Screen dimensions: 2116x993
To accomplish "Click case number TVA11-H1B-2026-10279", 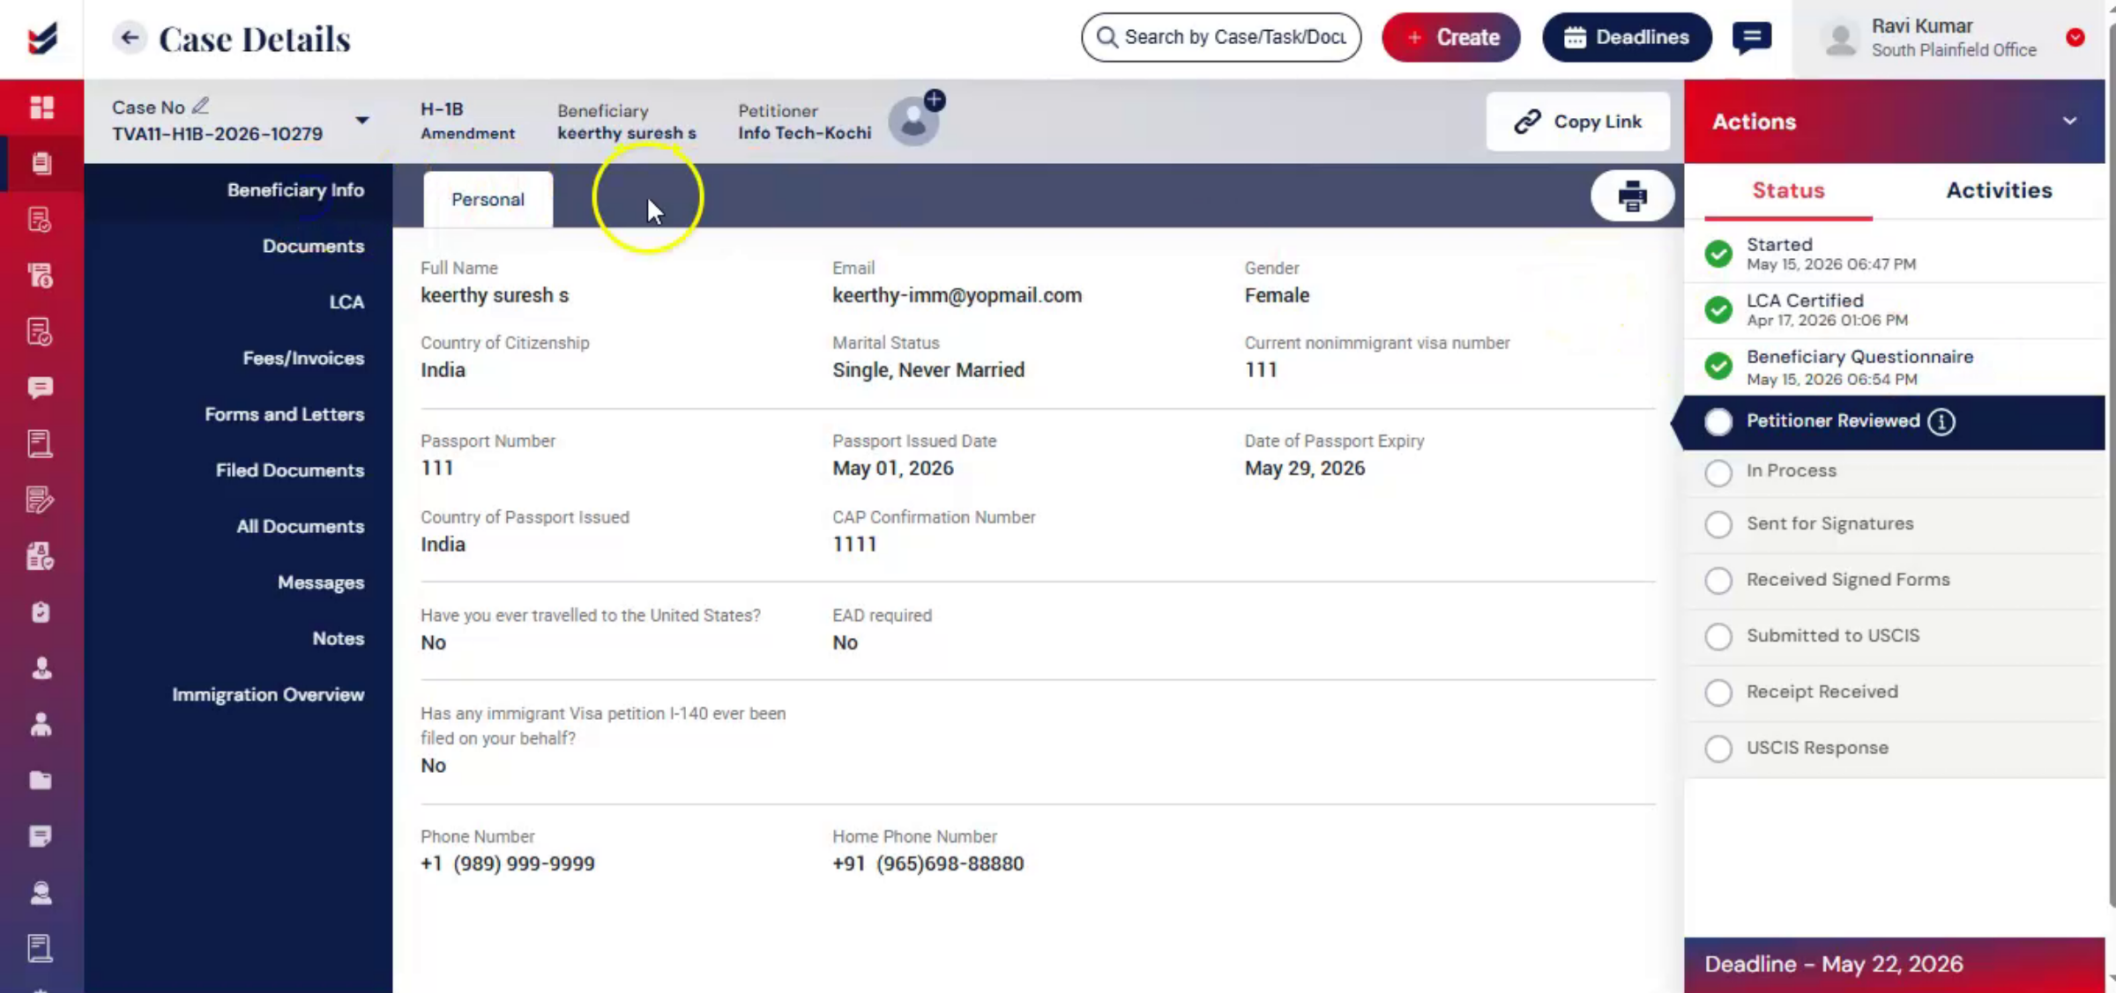I will [217, 134].
